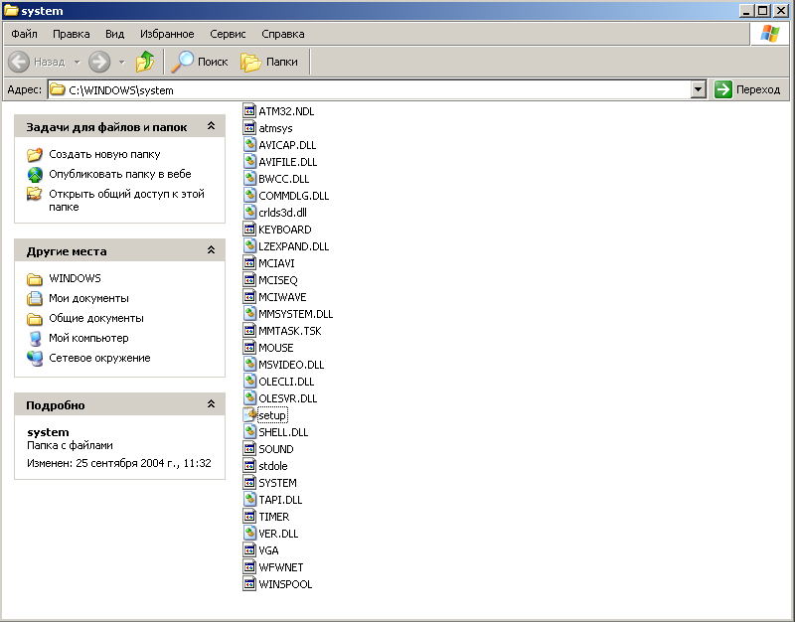Select the OLESVR.DLL file icon
Image resolution: width=795 pixels, height=622 pixels.
pyautogui.click(x=249, y=397)
